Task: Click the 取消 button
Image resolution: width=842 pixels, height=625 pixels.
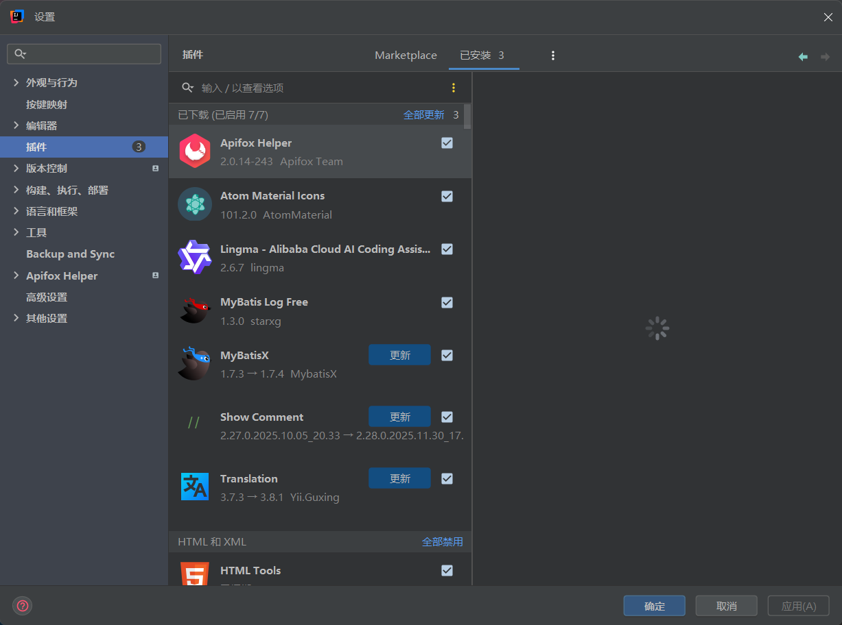Action: point(726,606)
